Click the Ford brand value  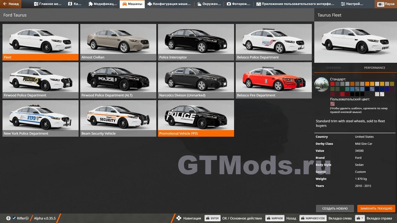(x=358, y=158)
